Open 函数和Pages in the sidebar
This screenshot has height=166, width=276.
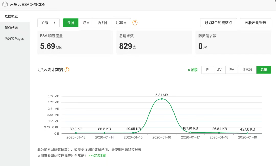[x=14, y=39]
